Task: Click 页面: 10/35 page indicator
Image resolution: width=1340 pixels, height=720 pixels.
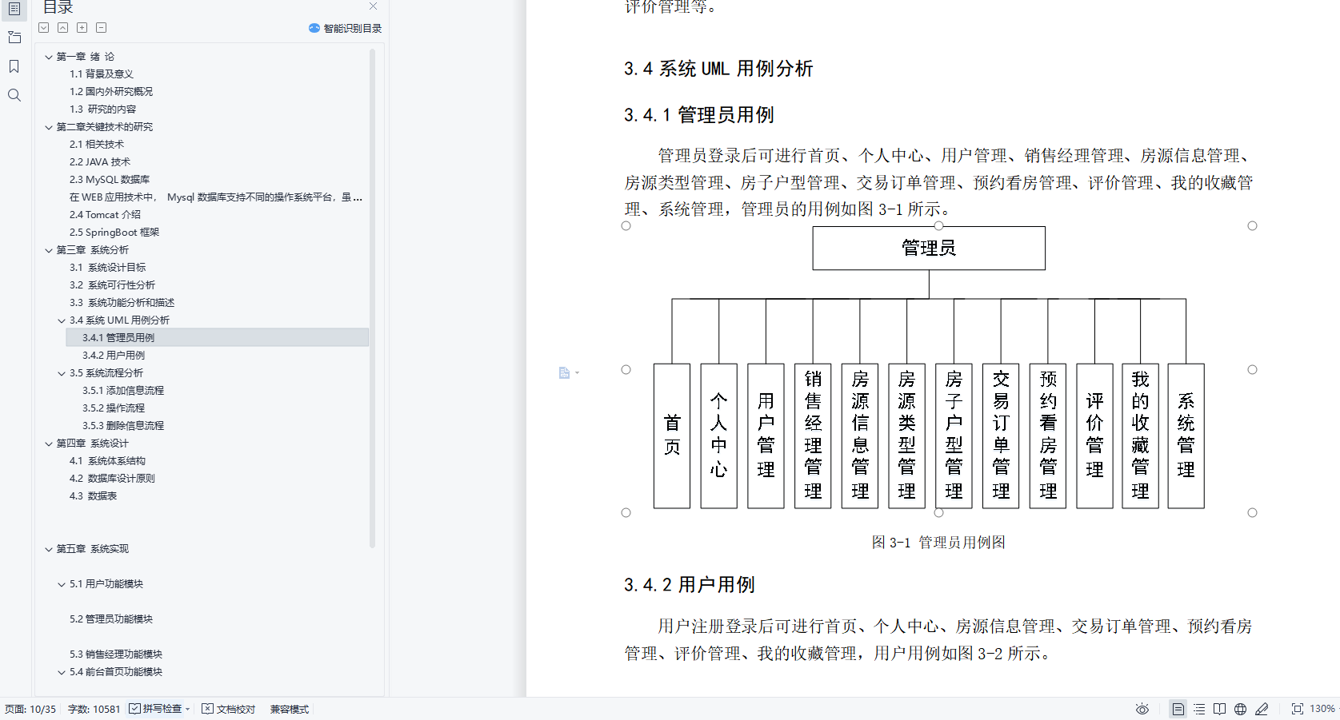Action: [x=30, y=709]
